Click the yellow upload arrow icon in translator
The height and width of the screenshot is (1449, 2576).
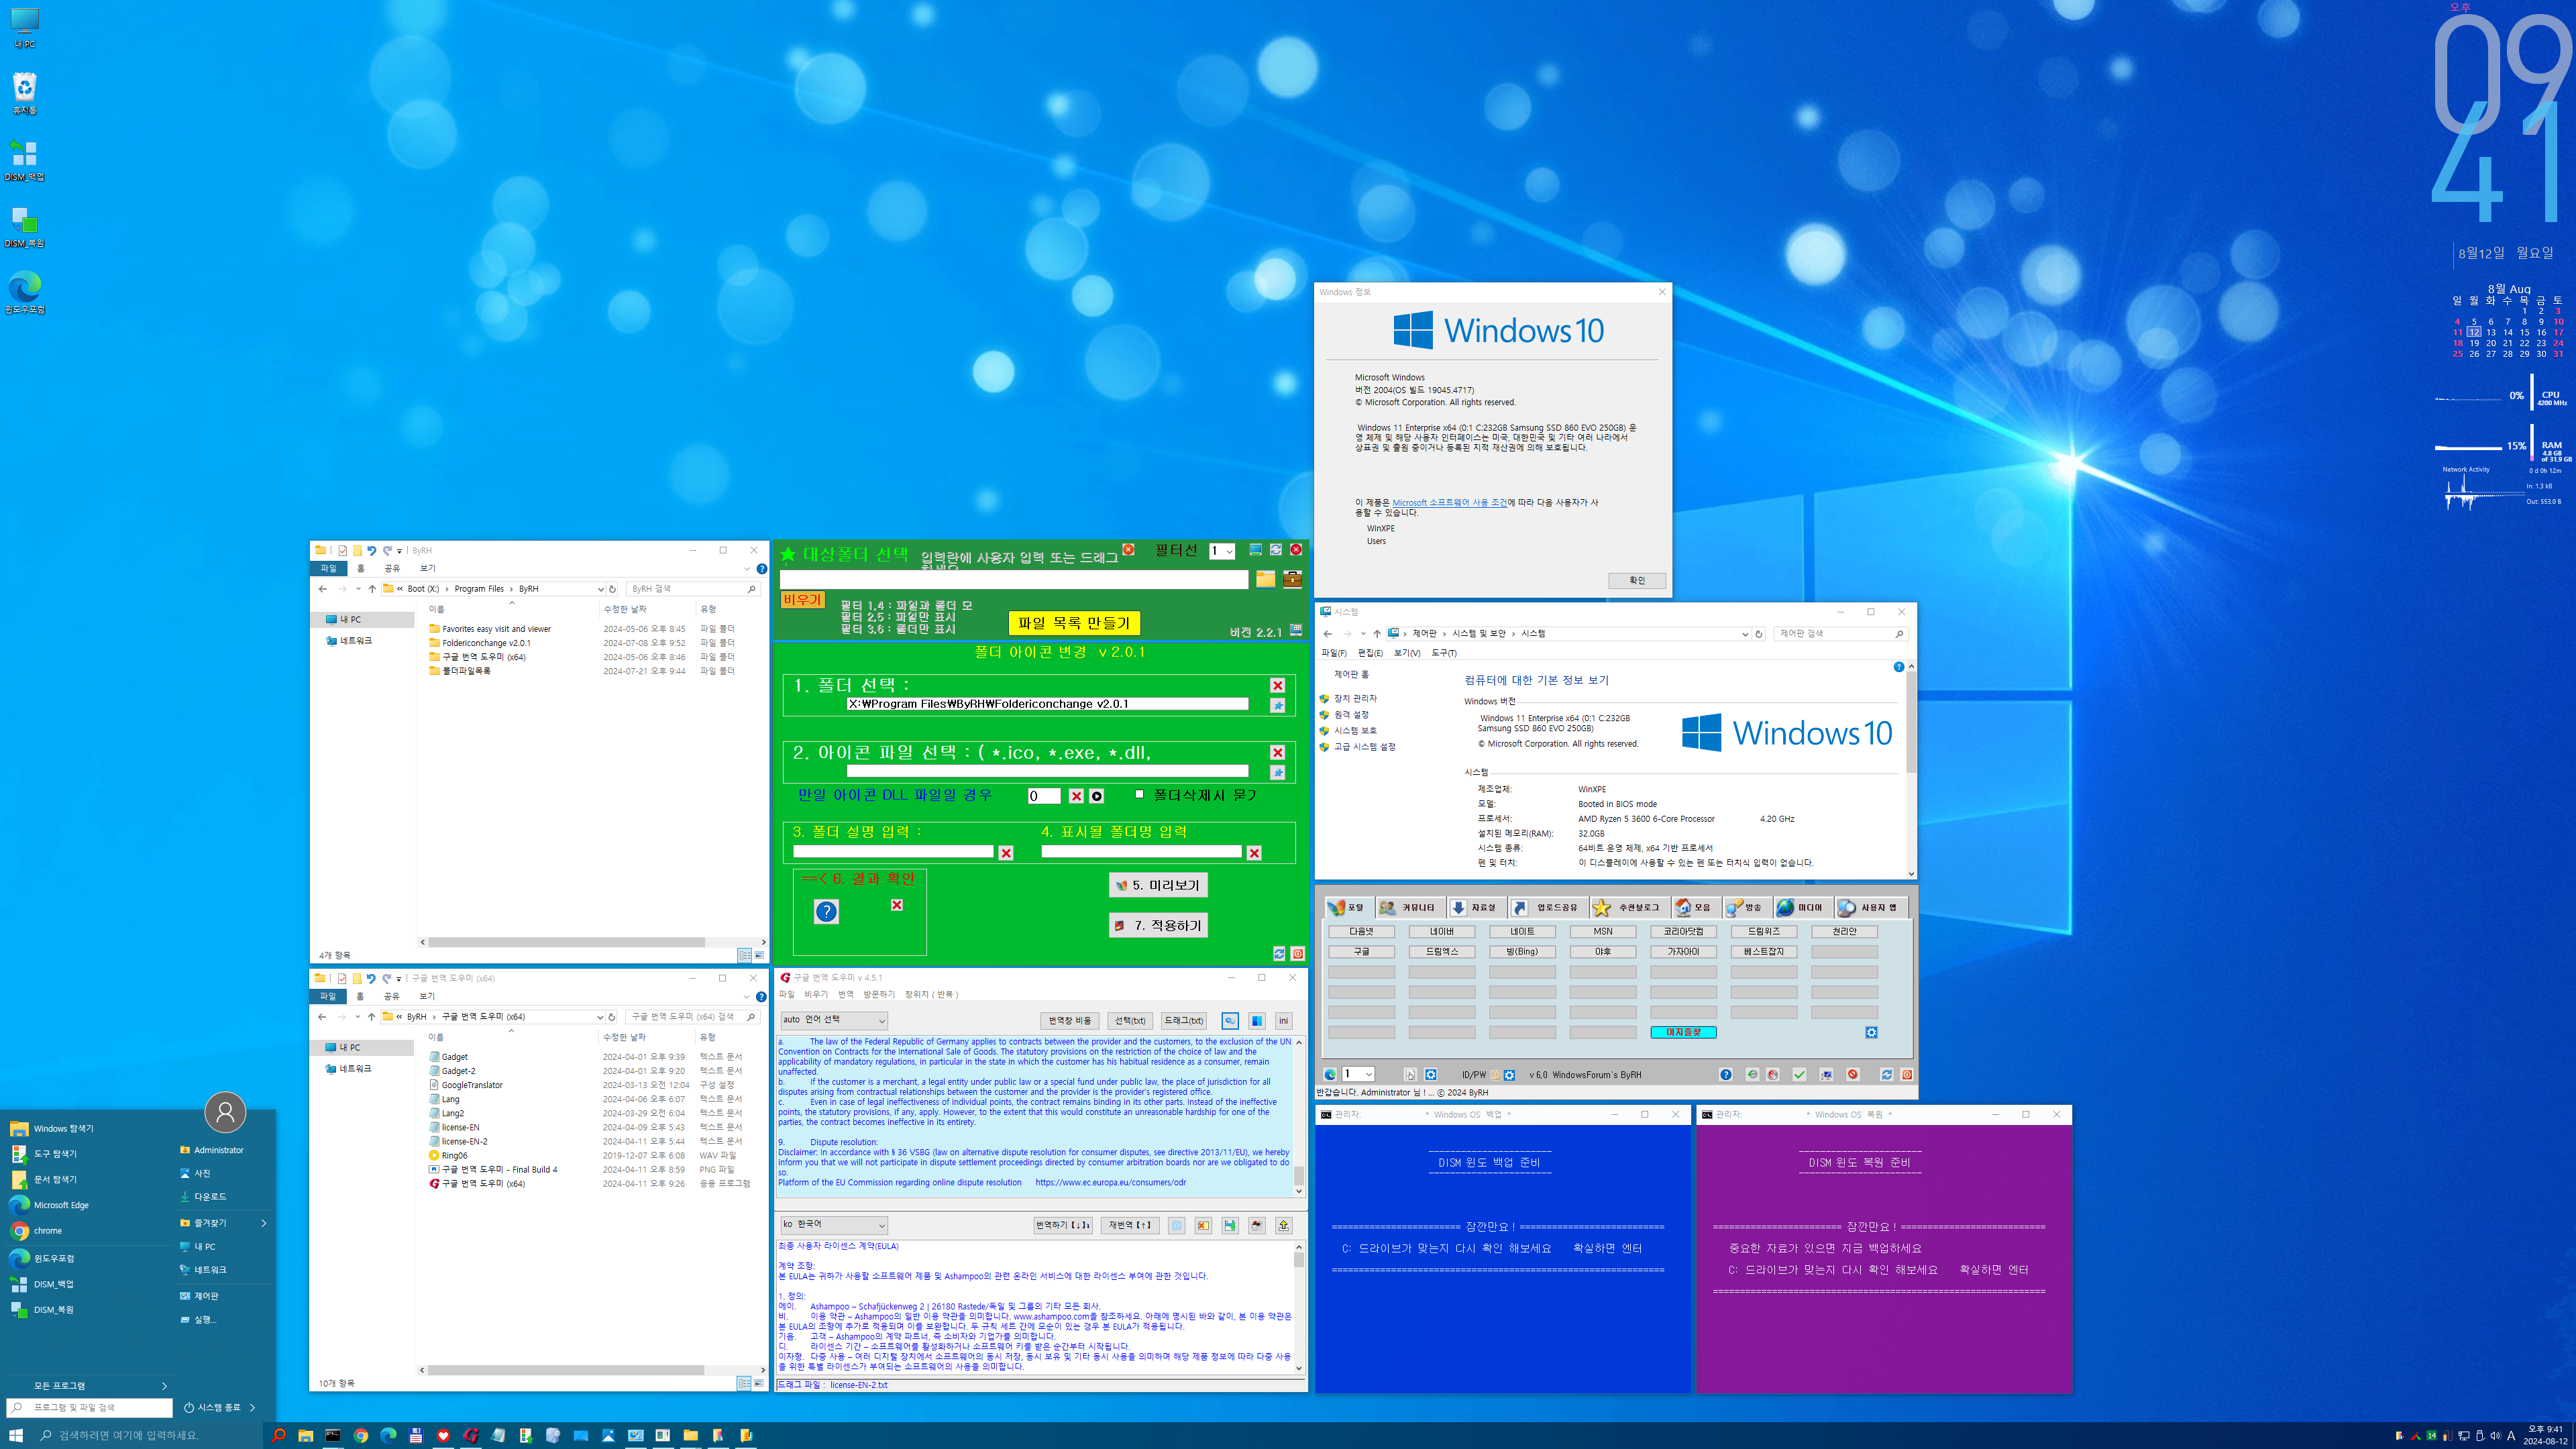coord(1284,1225)
